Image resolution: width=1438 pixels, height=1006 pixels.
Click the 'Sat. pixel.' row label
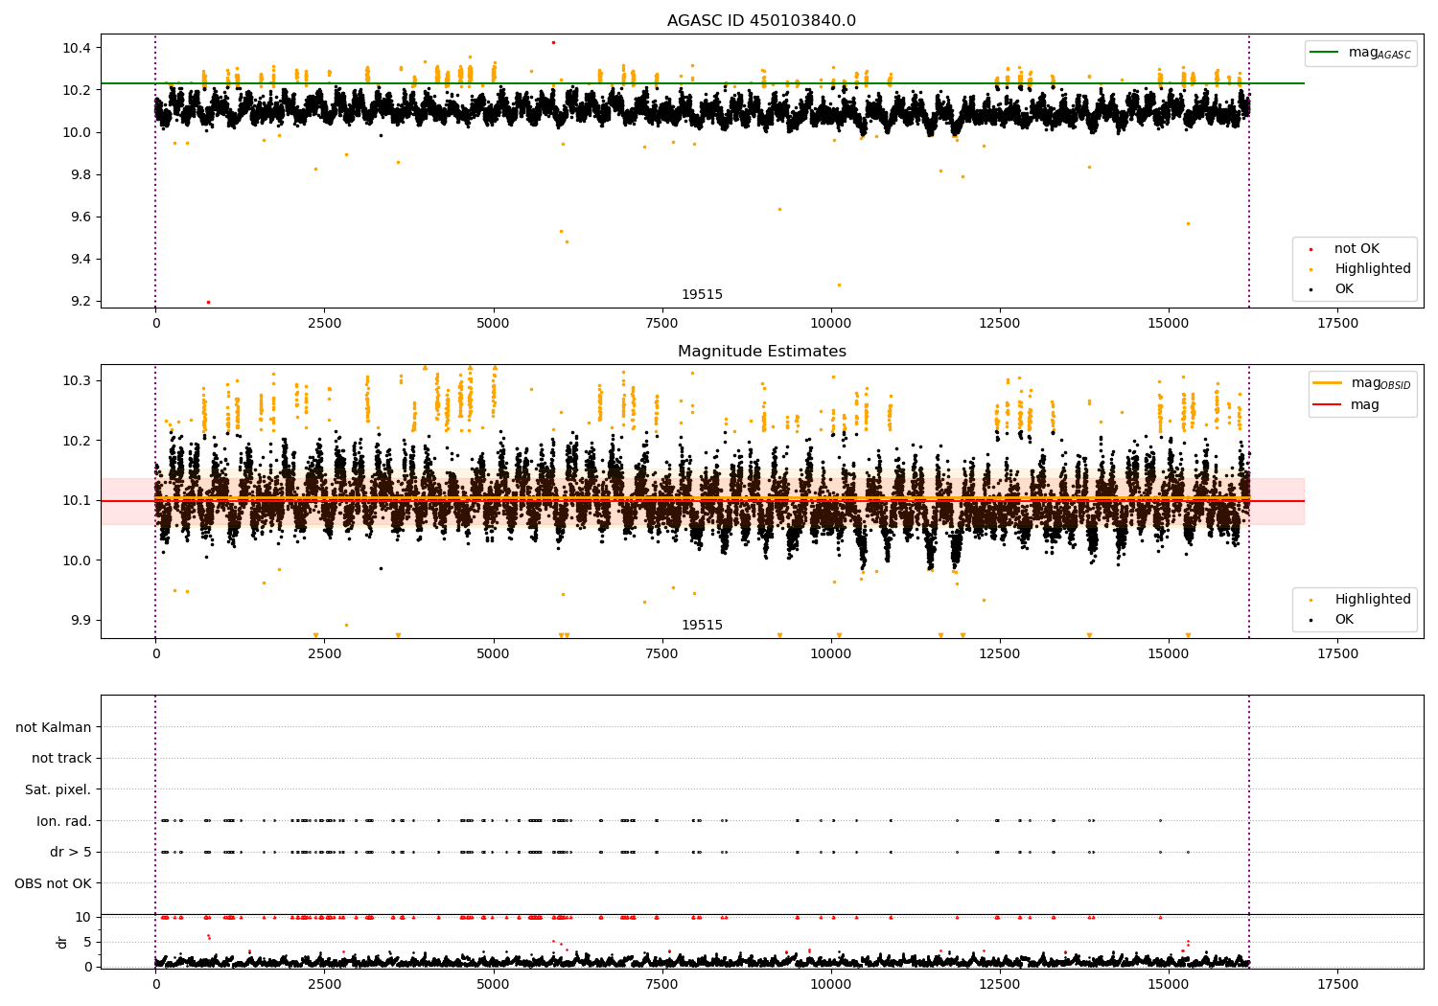click(58, 789)
